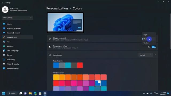171x96 pixels.
Task: Launch the Chat app from taskbar
Action: (25, 93)
